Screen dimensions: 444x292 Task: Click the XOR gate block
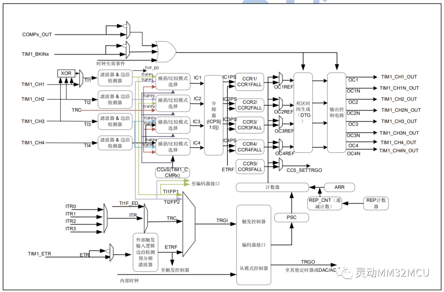tap(66, 73)
